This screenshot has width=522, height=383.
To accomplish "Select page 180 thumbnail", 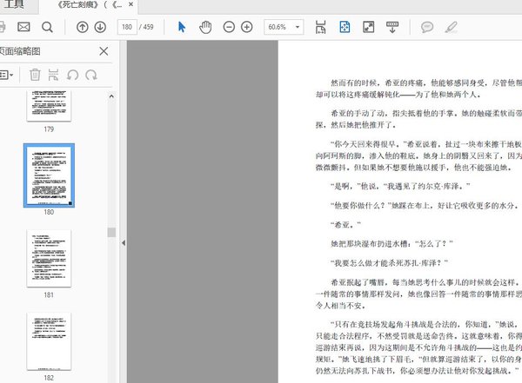I will tap(49, 175).
